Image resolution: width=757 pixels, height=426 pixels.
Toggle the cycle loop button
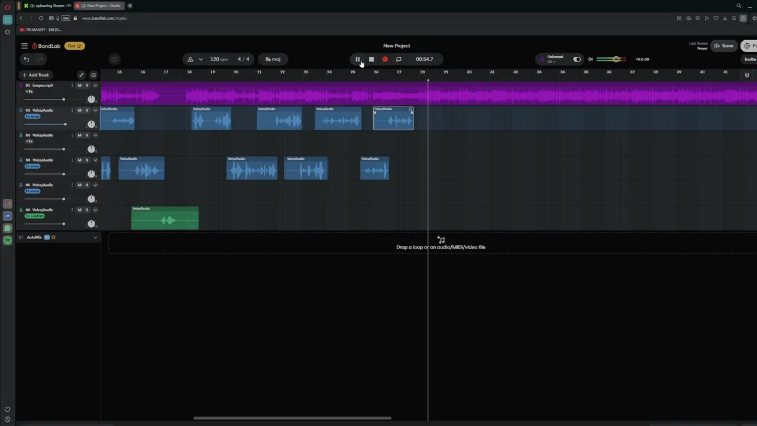(399, 59)
